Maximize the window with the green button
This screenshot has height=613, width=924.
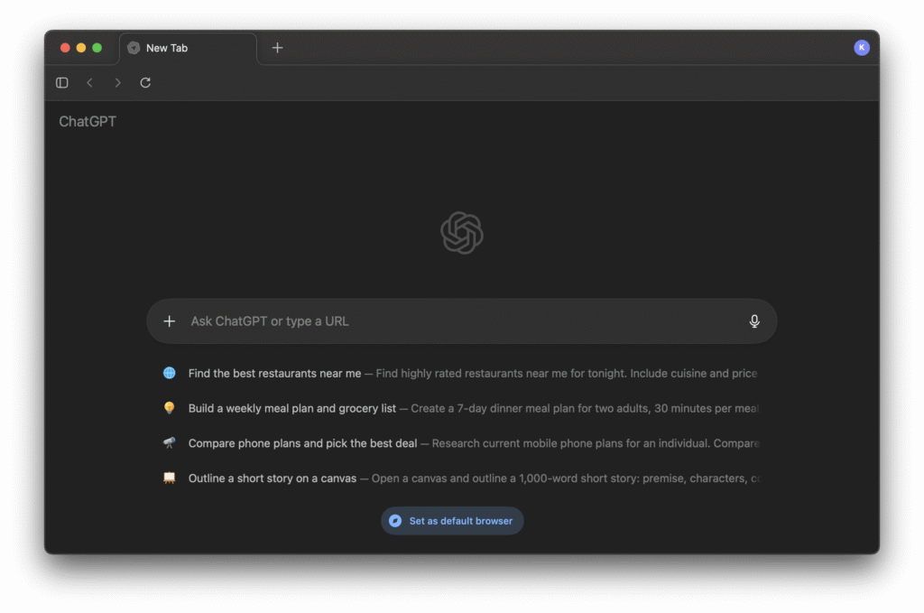pos(97,48)
